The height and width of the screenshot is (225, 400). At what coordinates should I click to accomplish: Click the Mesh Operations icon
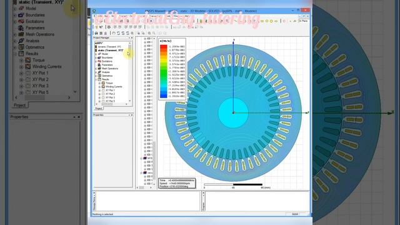(x=99, y=68)
